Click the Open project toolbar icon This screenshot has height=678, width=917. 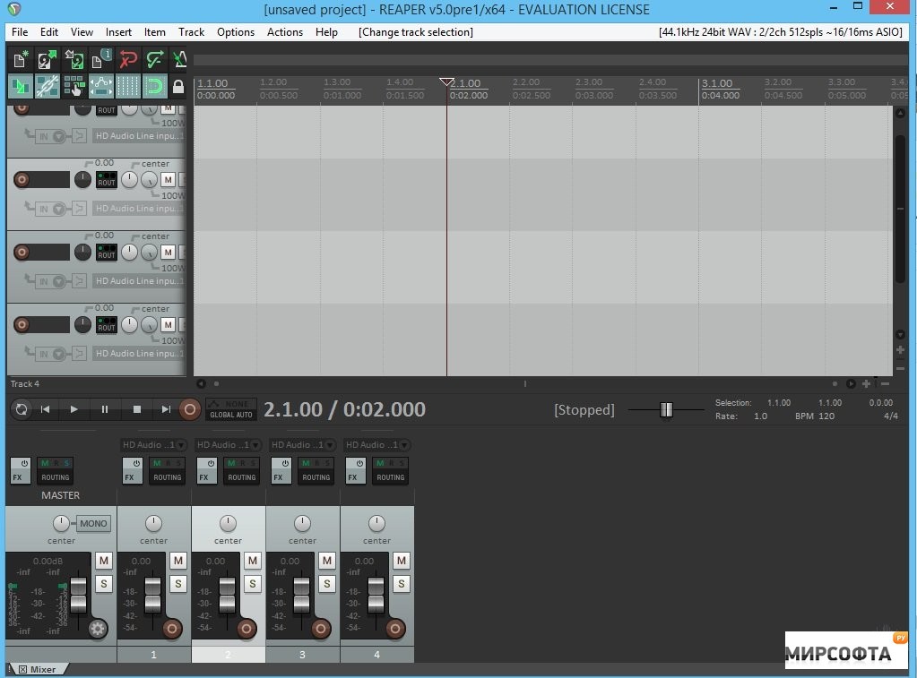pos(47,59)
